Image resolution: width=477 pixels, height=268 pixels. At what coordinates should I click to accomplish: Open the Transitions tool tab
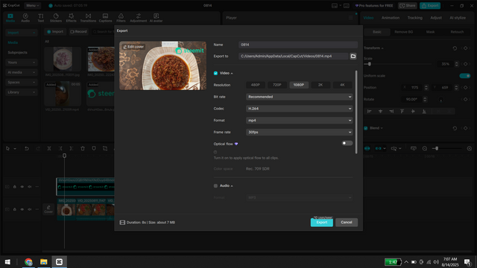[x=88, y=18]
